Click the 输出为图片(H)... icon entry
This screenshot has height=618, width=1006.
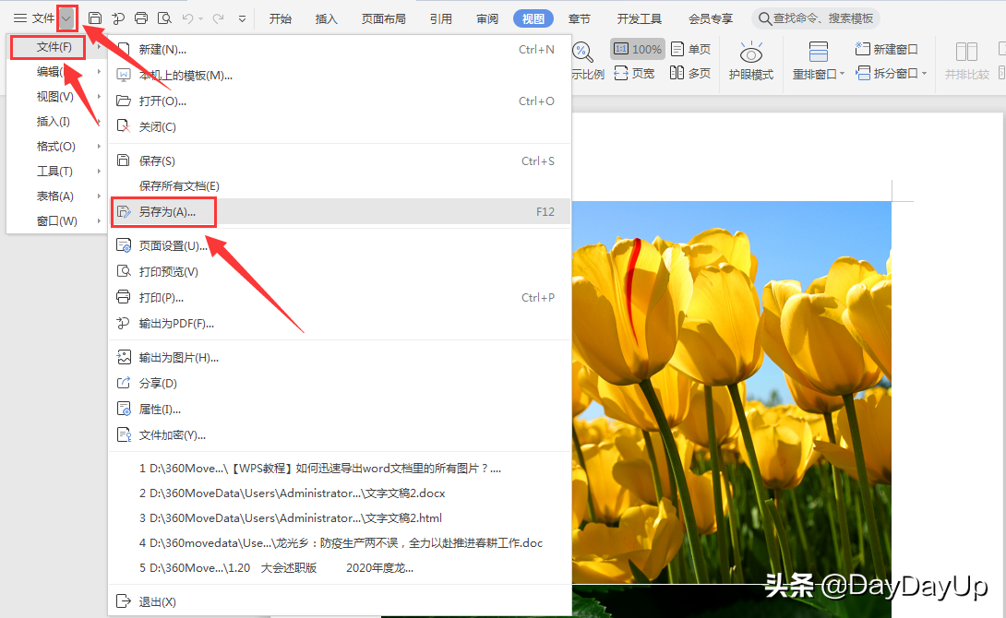pos(124,358)
